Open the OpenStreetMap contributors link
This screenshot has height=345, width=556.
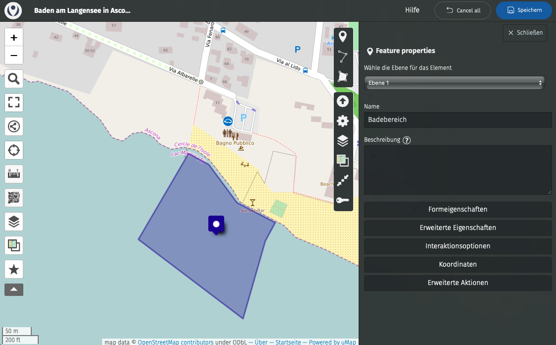tap(176, 342)
